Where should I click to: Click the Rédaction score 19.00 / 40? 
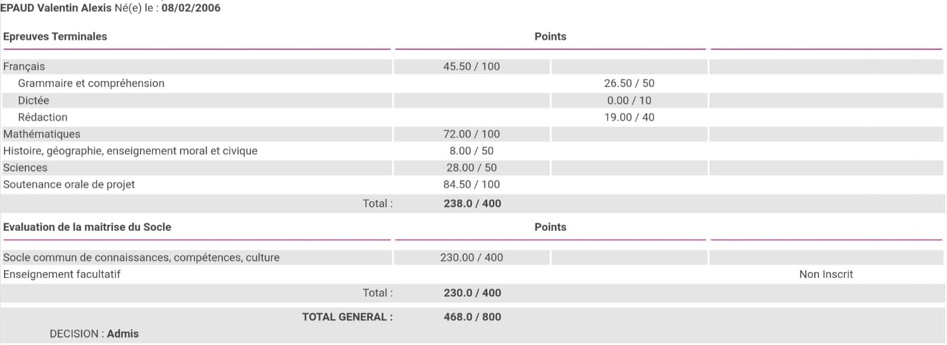point(629,117)
